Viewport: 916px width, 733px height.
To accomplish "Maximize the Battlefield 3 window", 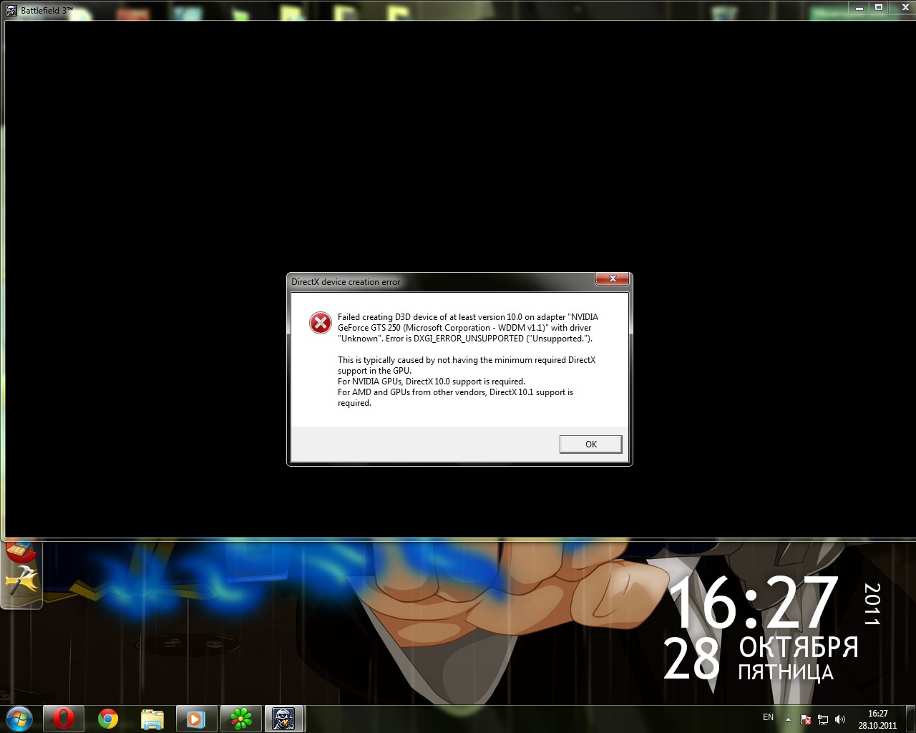I will point(879,8).
